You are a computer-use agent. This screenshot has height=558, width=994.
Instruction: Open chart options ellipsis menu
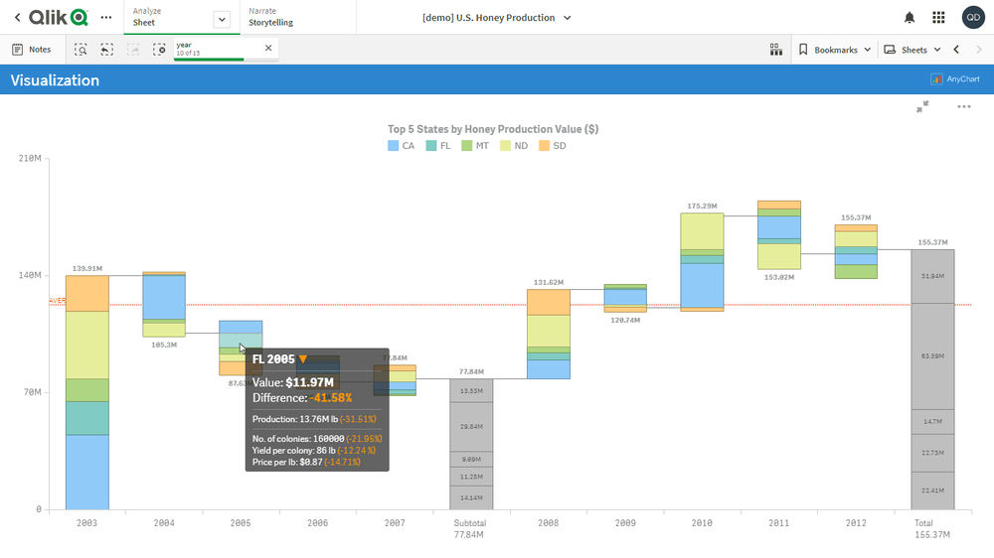pos(963,106)
